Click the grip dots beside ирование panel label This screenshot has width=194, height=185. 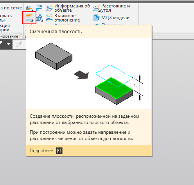(x=21, y=36)
